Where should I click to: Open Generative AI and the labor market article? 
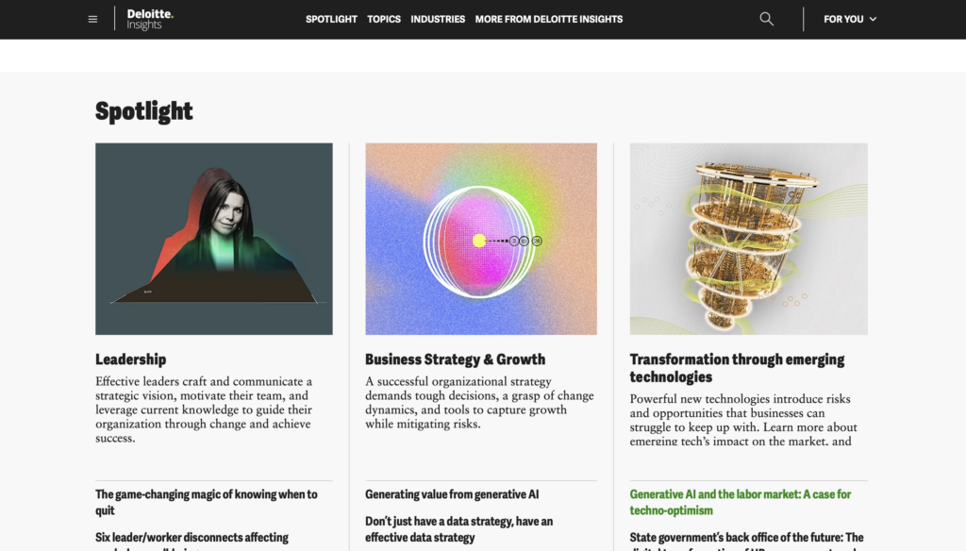click(740, 502)
